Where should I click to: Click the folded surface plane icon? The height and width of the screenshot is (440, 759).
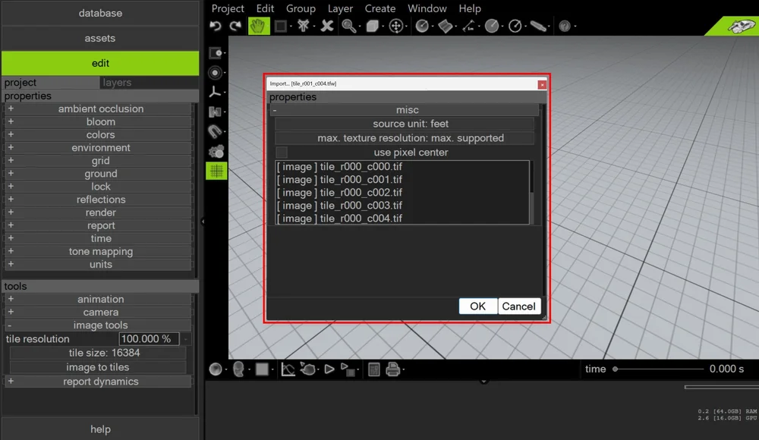click(x=445, y=26)
